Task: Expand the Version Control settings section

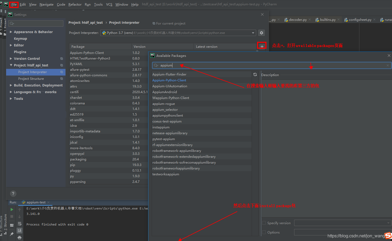Action: click(11, 58)
